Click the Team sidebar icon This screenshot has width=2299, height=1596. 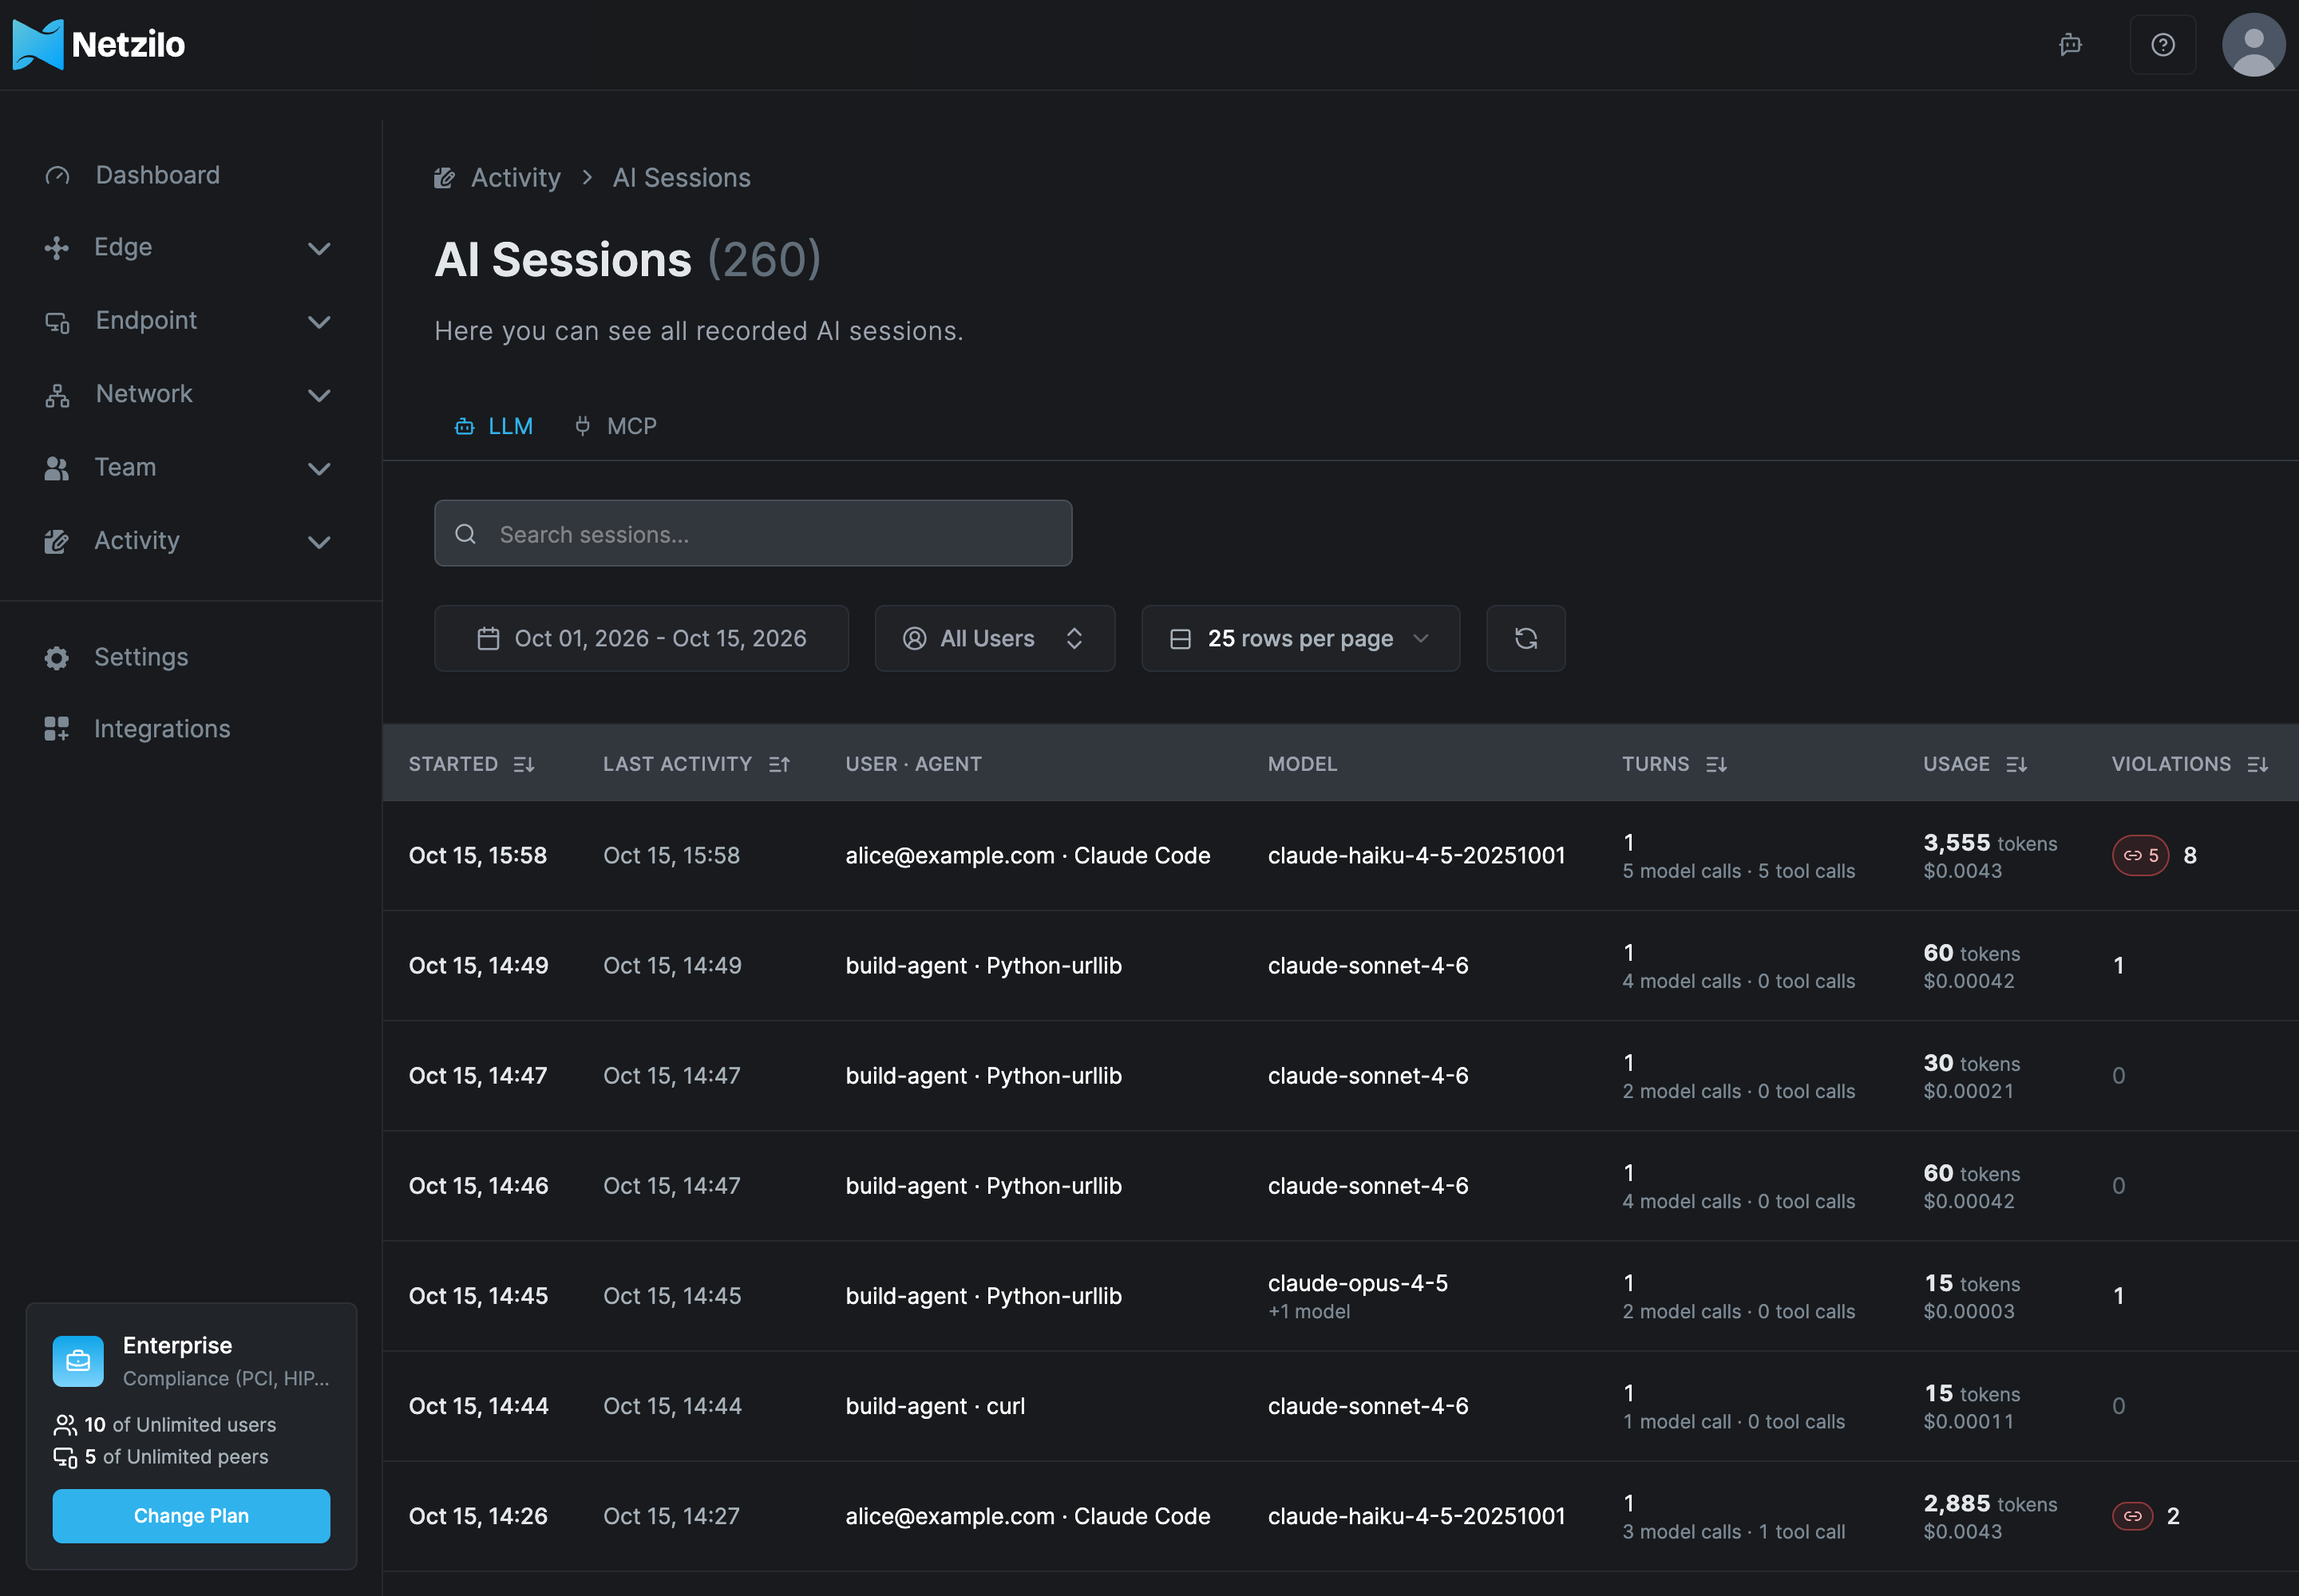(x=57, y=468)
